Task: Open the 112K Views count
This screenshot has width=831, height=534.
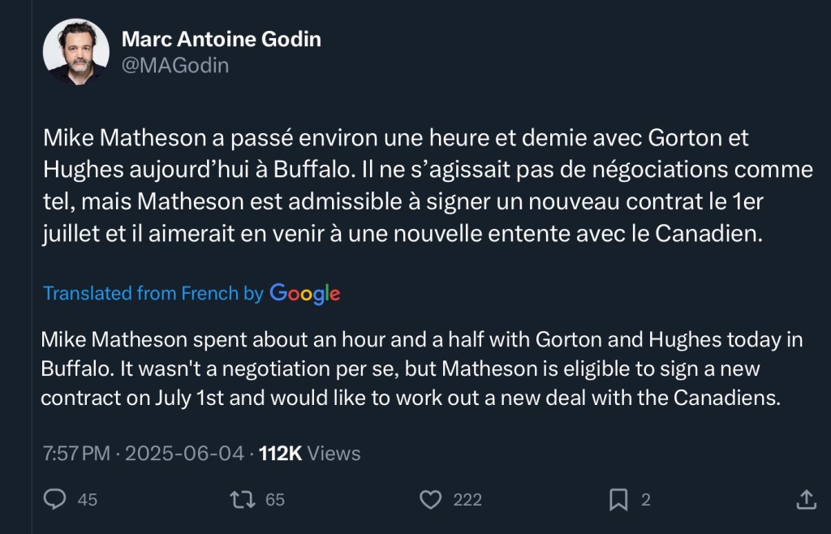Action: pos(281,453)
